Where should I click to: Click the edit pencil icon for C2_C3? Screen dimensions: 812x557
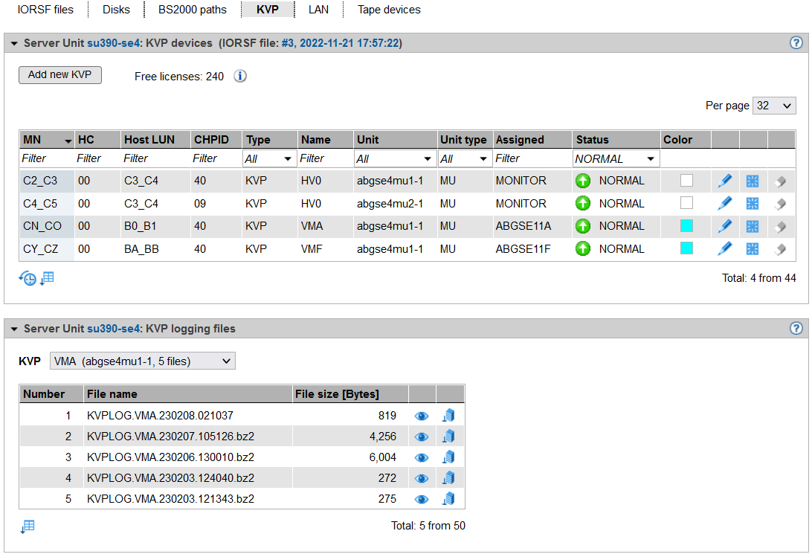coord(724,181)
